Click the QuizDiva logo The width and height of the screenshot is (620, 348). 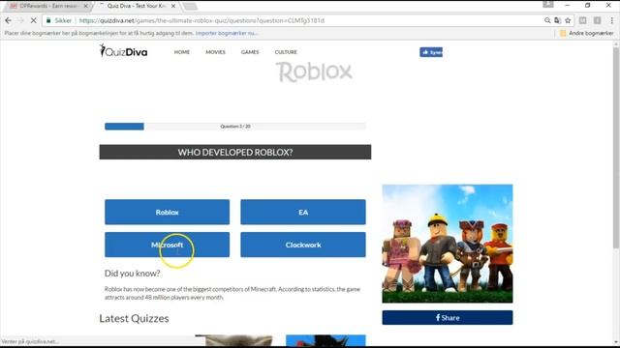(123, 51)
